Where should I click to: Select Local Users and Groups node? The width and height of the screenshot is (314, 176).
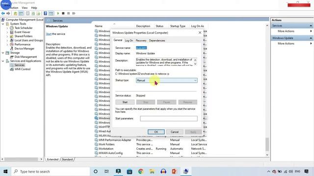[x=28, y=40]
